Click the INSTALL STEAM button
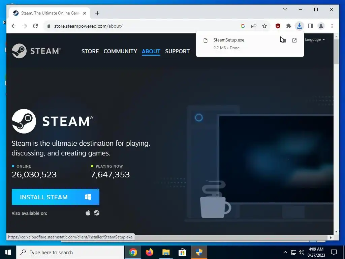The image size is (345, 259). (x=56, y=197)
